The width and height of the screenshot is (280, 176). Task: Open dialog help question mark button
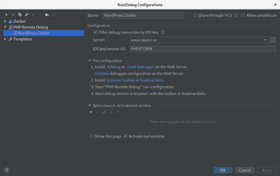click(7, 170)
